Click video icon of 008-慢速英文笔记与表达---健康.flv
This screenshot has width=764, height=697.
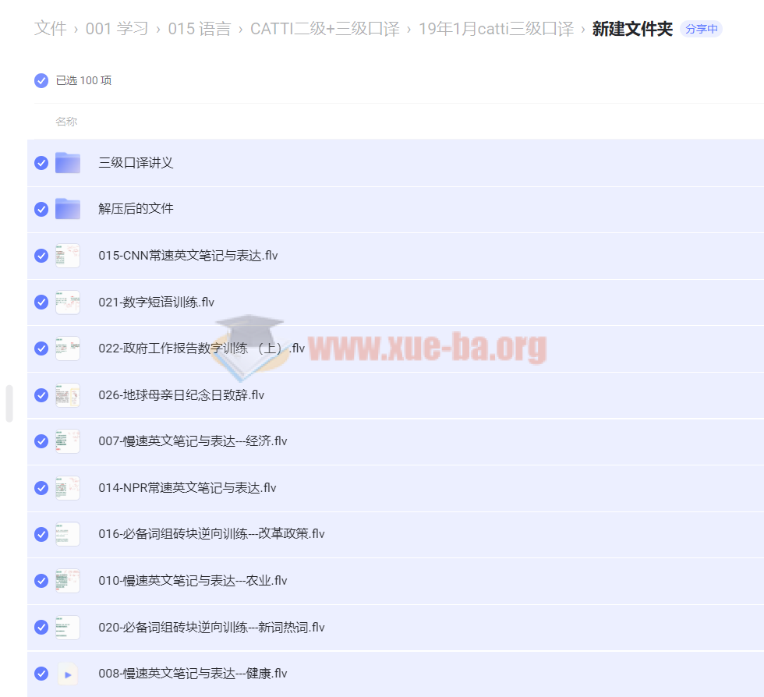(68, 674)
